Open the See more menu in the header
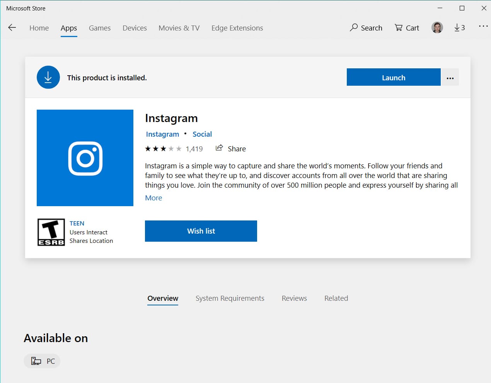 (x=483, y=26)
